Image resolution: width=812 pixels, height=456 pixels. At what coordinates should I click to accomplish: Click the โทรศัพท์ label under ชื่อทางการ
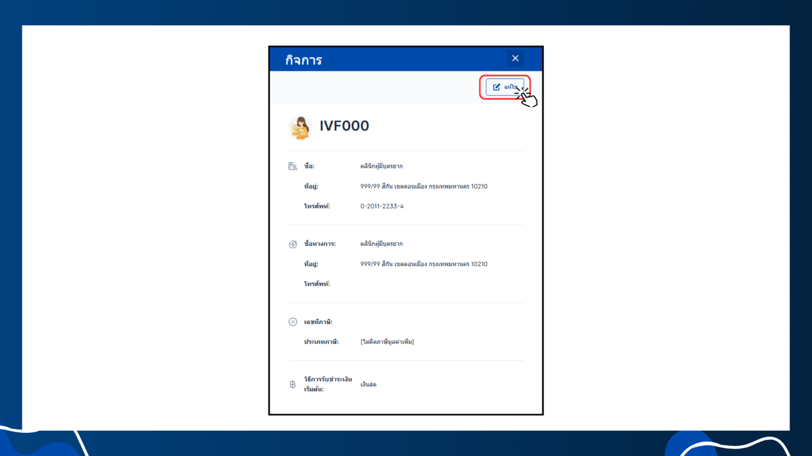coord(317,284)
